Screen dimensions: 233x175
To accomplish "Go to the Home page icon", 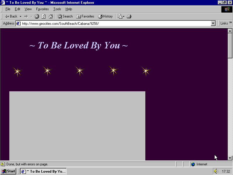I will pos(51,16).
